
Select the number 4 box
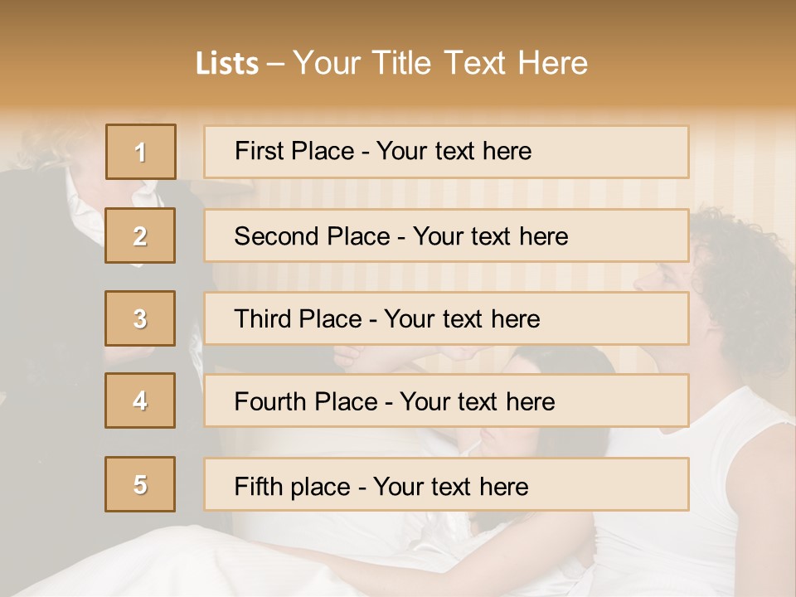coord(140,400)
